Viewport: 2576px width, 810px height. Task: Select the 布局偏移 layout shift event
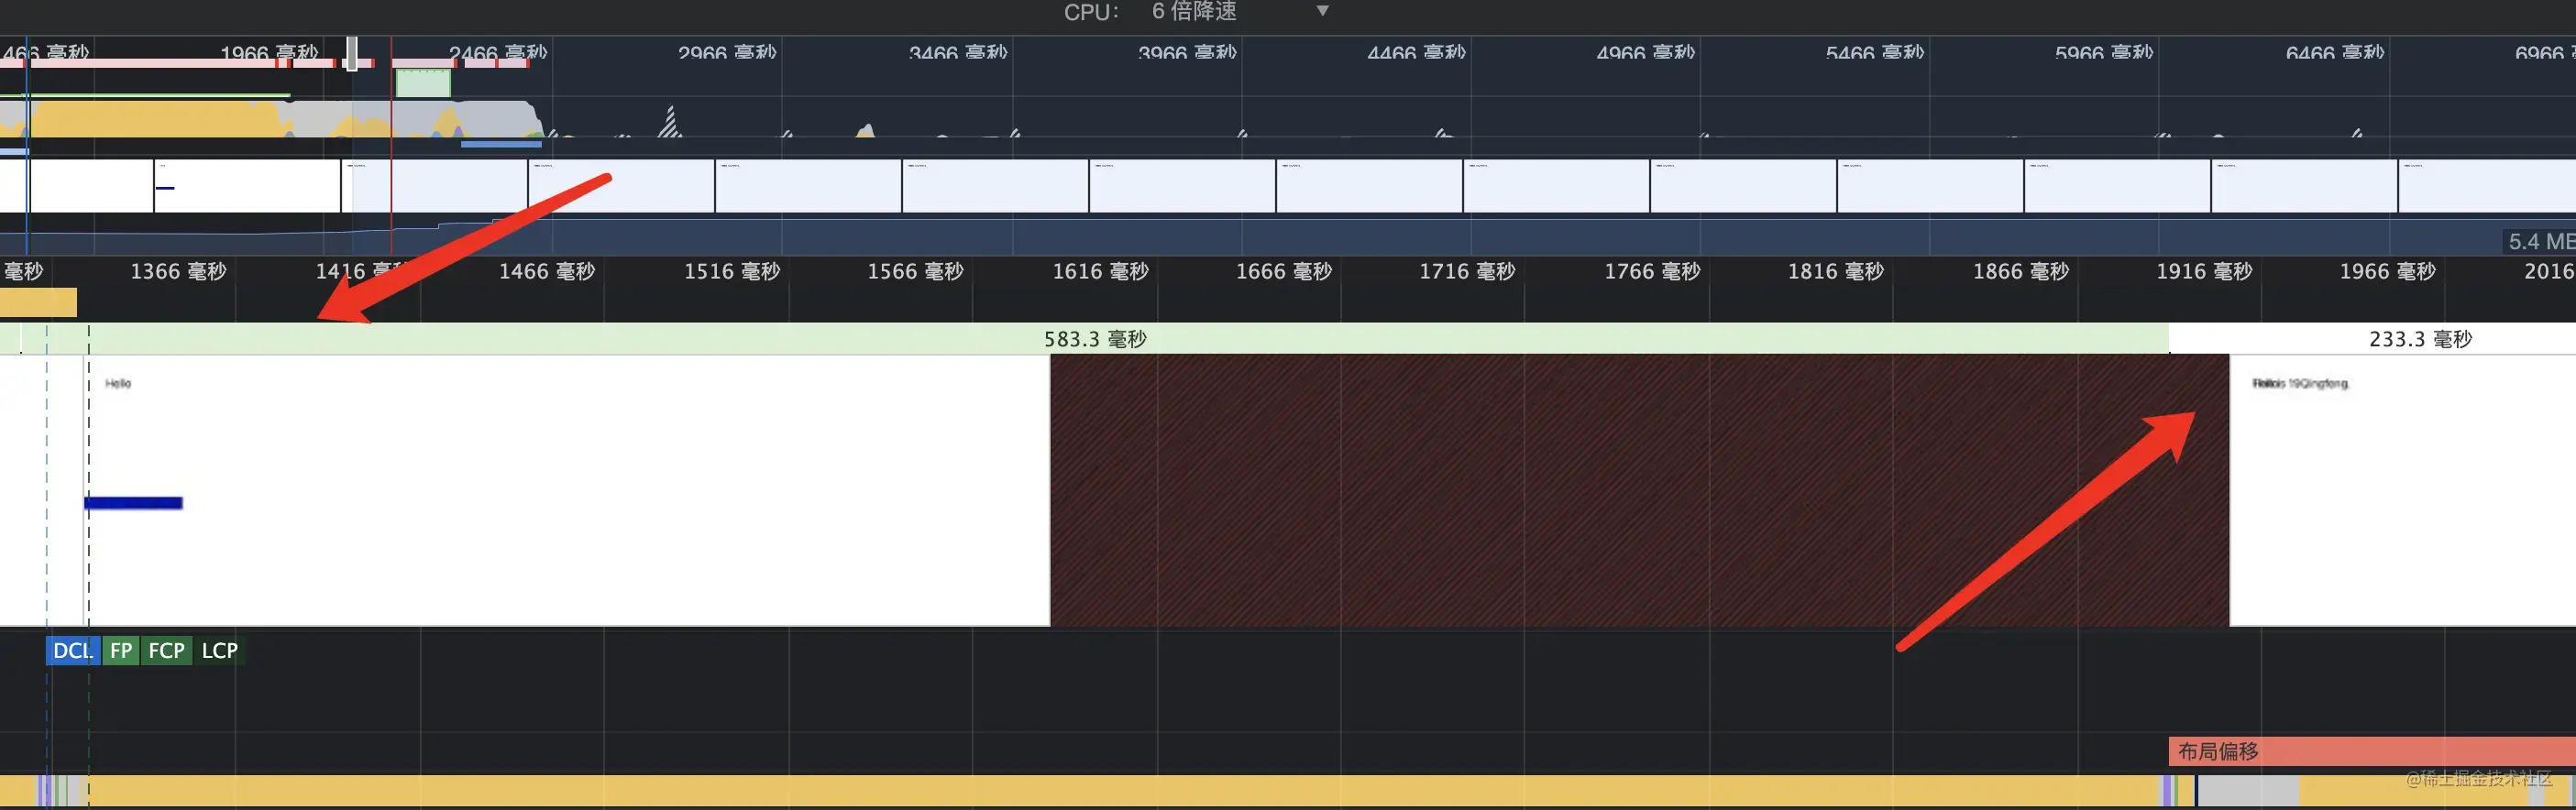(2371, 751)
